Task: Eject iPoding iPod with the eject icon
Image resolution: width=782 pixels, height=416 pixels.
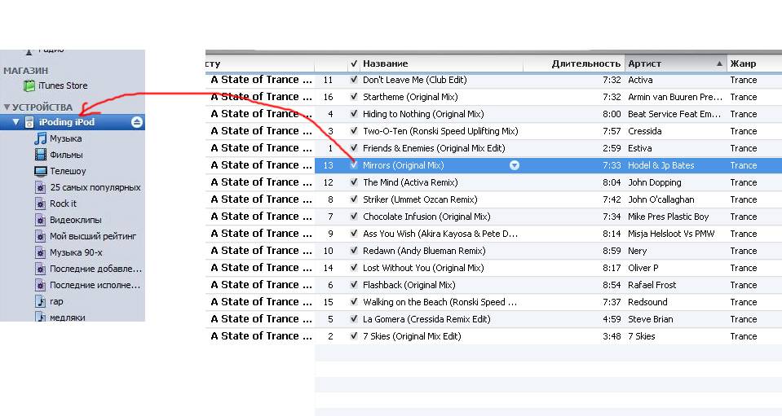Action: coord(137,122)
